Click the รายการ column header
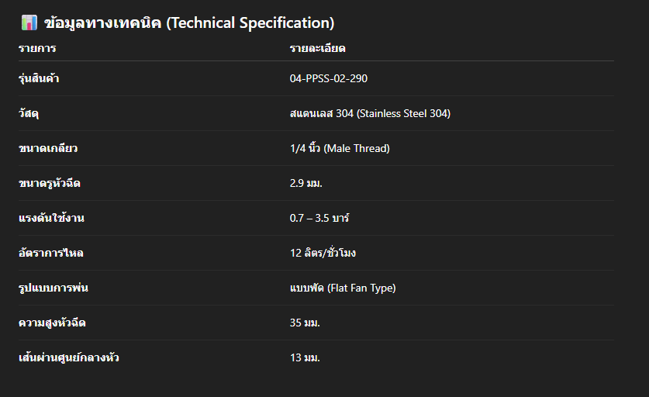The height and width of the screenshot is (397, 649). (37, 49)
